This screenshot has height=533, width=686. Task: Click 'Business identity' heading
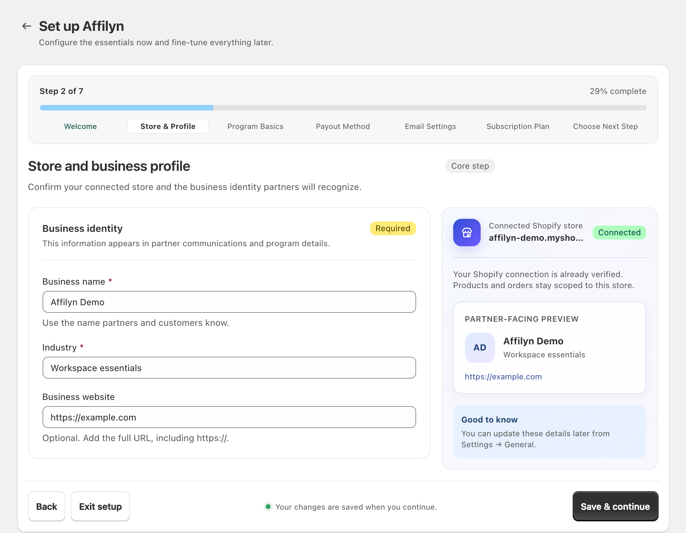(x=82, y=228)
